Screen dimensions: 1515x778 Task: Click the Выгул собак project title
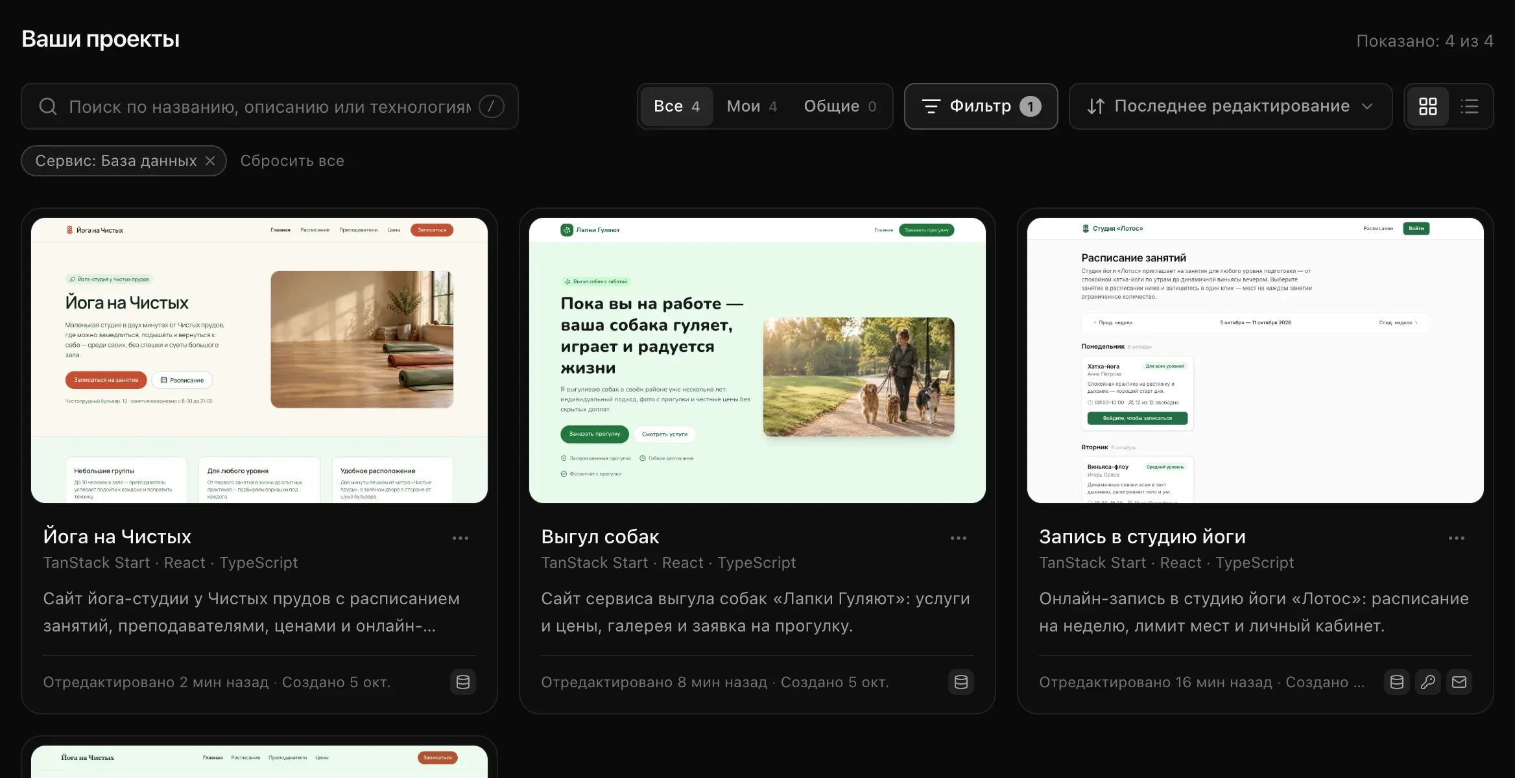[600, 537]
